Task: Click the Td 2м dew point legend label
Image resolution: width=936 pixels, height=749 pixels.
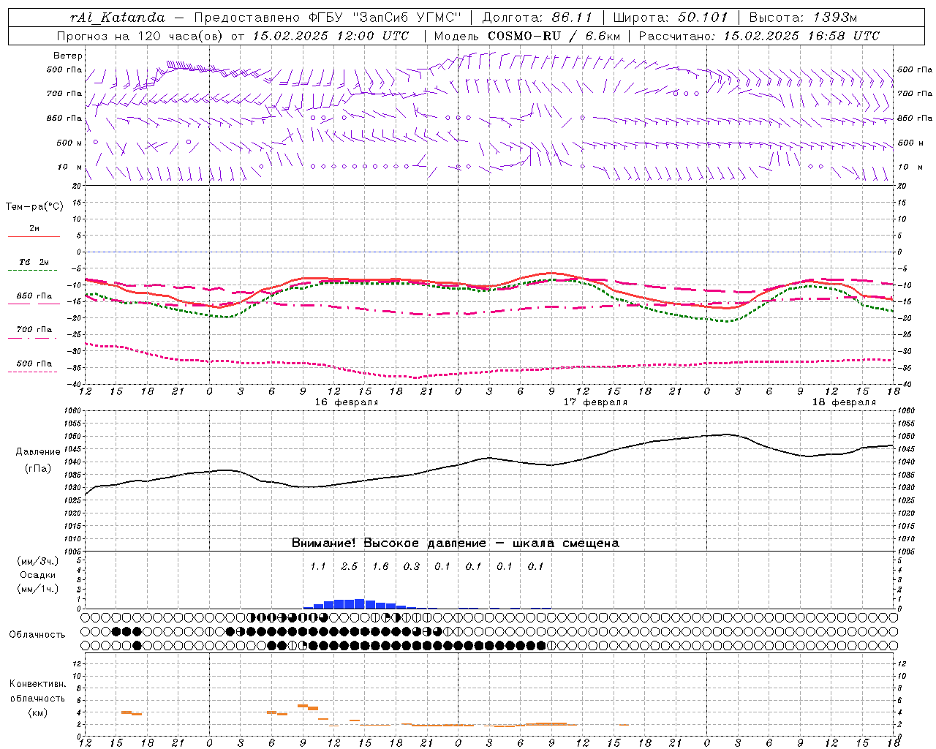Action: 34,262
